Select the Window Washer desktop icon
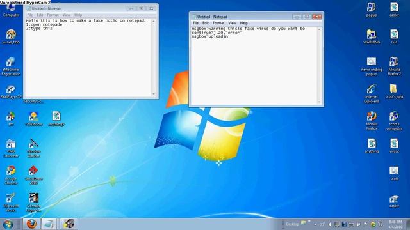 [33, 148]
